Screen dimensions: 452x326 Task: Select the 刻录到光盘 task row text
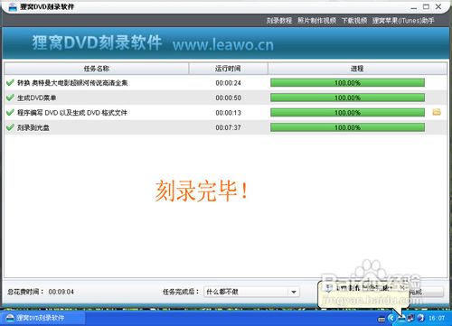33,127
